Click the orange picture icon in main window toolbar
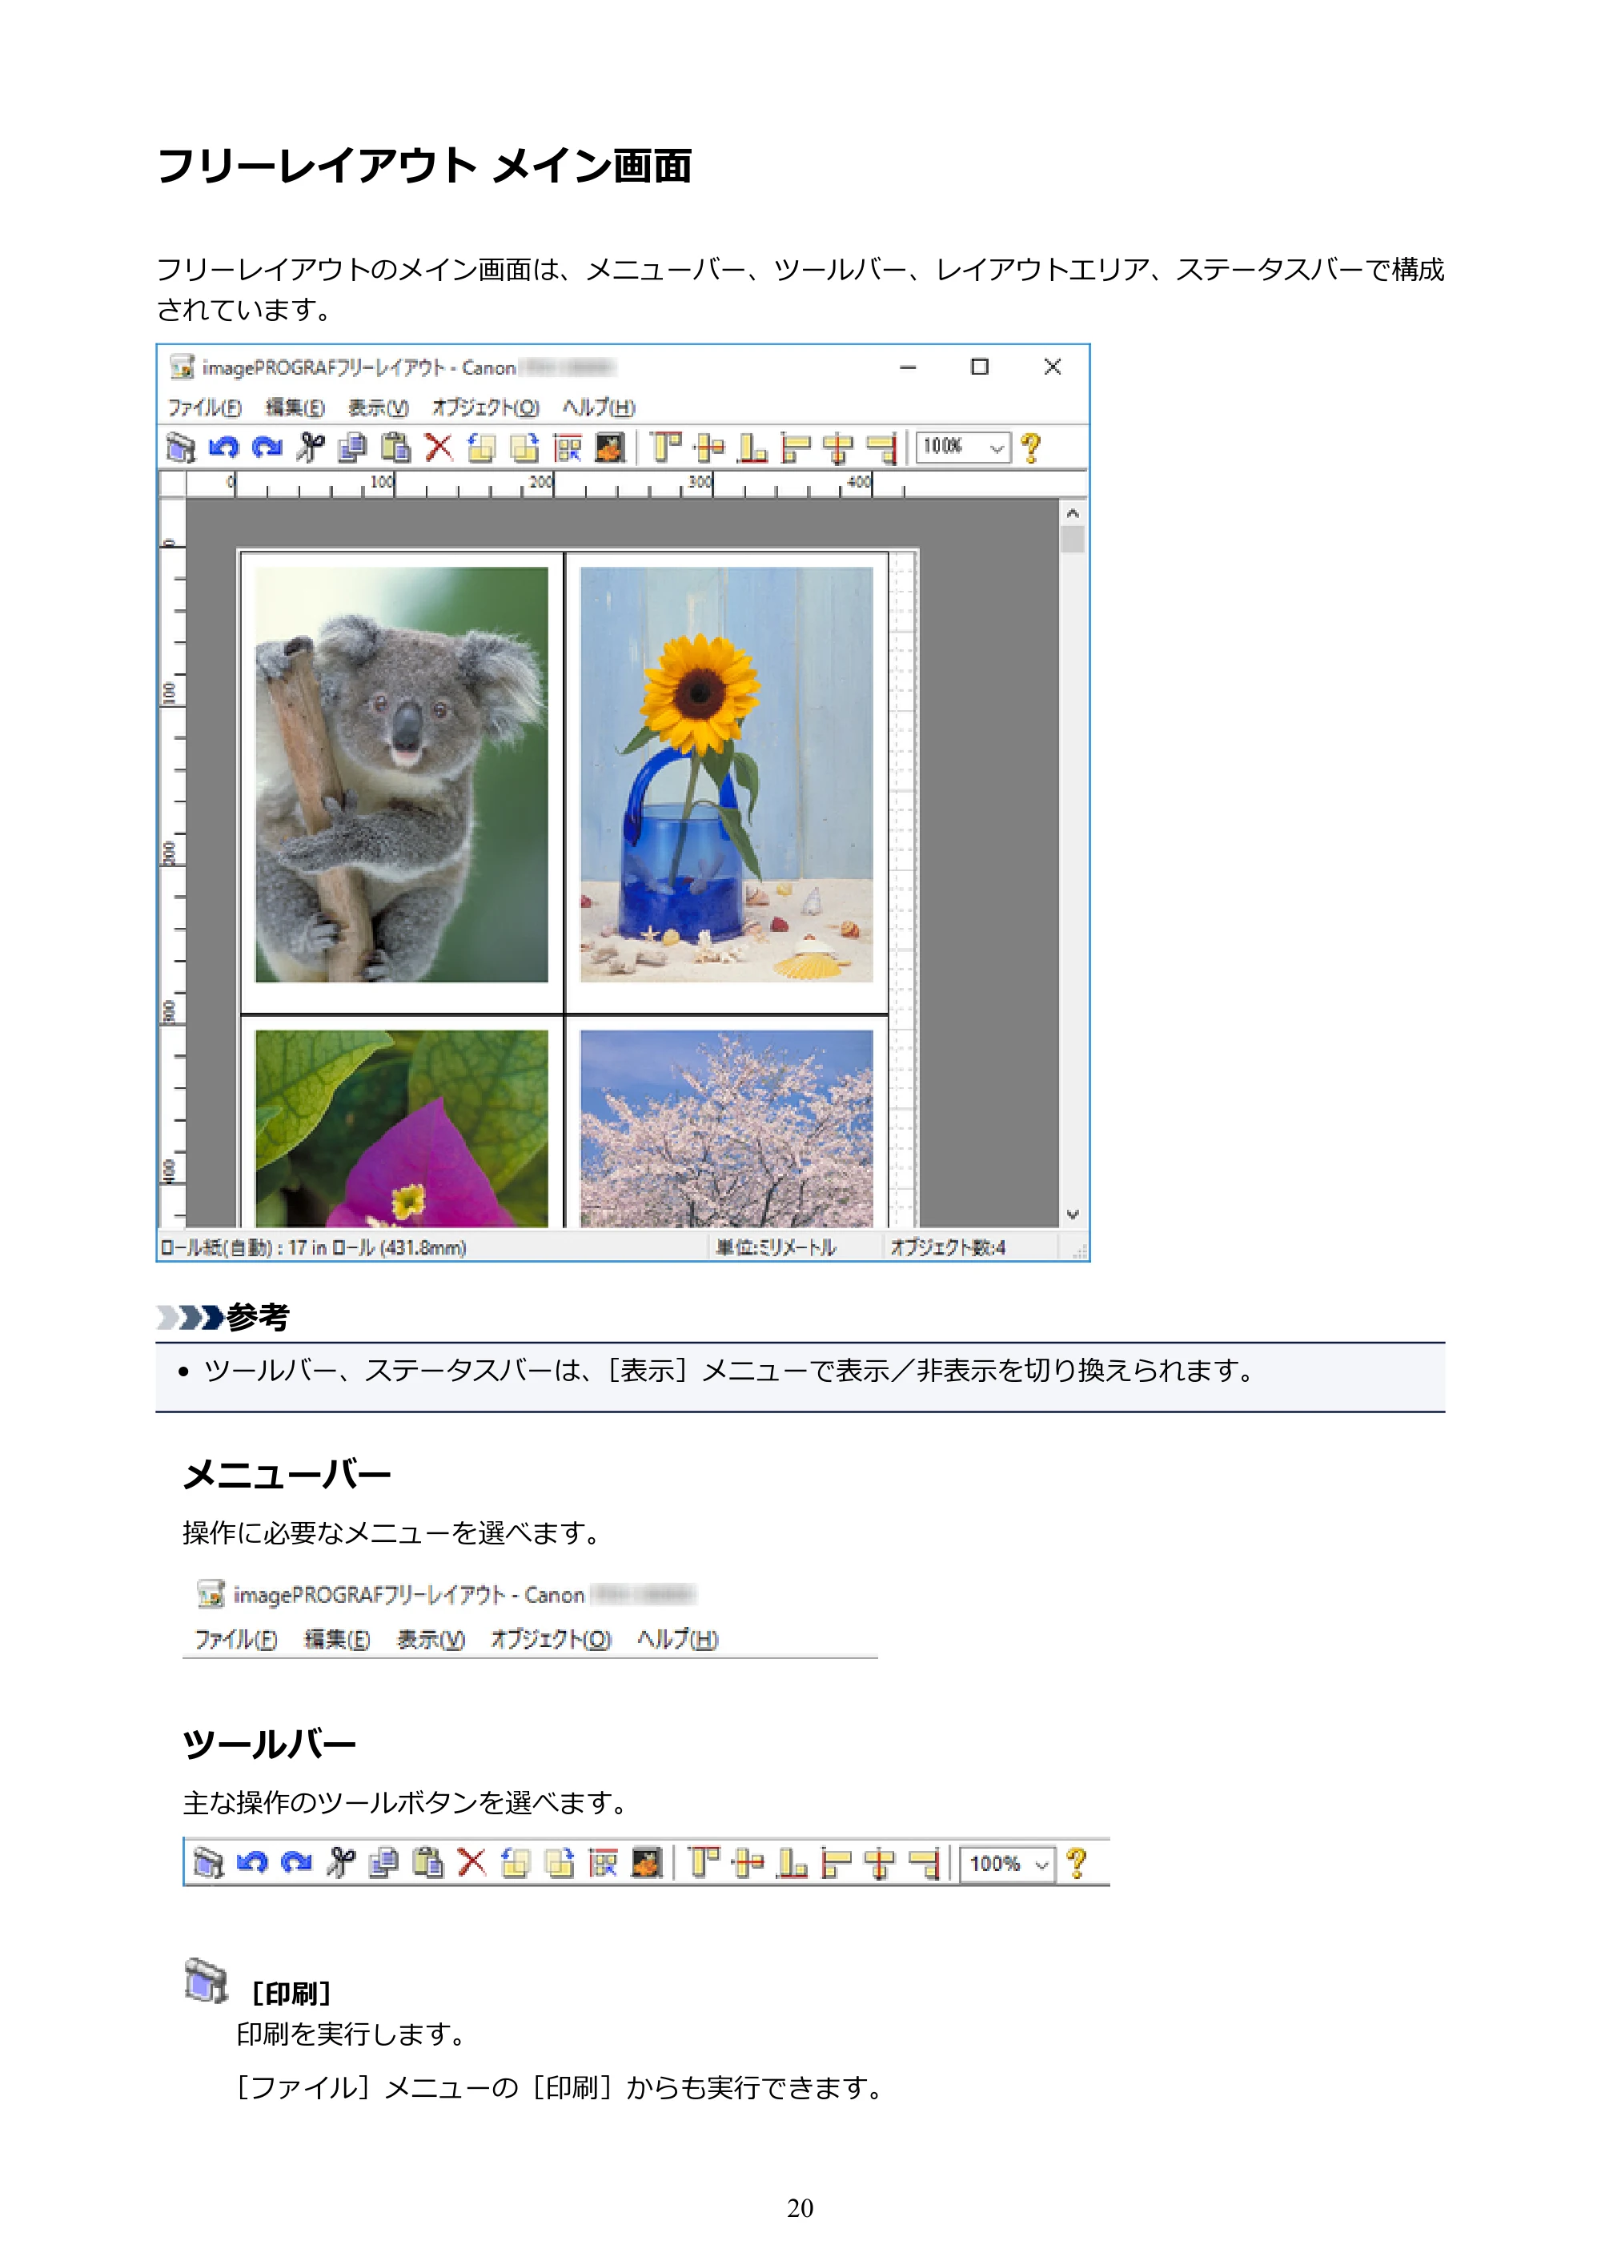1601x2265 pixels. (x=610, y=448)
